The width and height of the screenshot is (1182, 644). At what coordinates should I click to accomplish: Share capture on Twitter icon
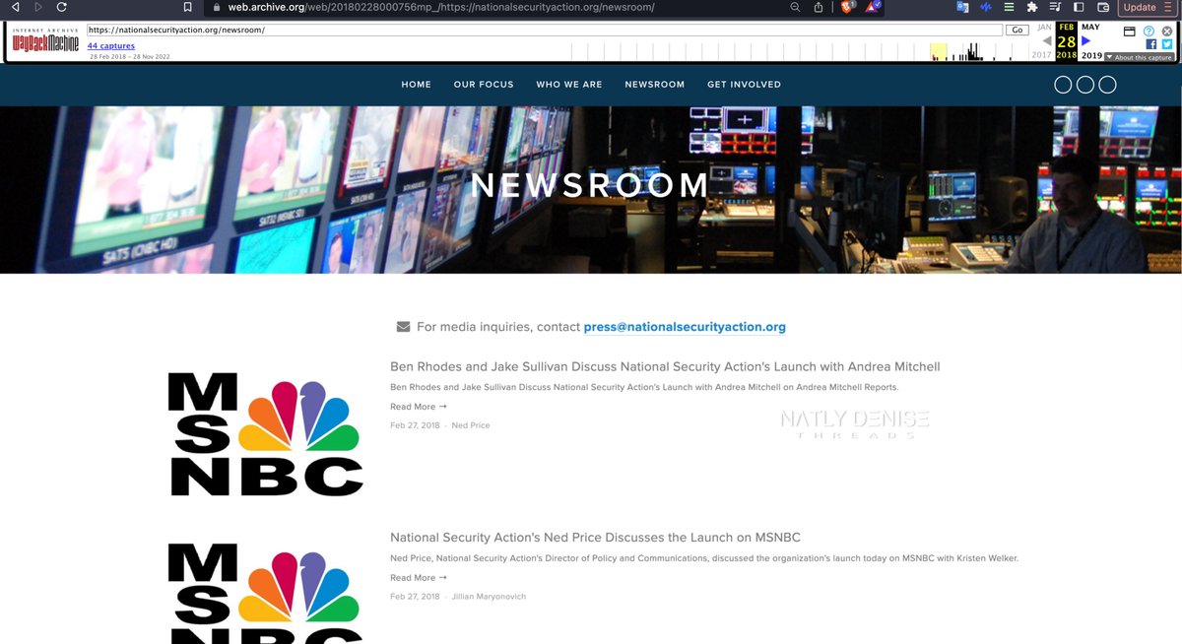1166,44
